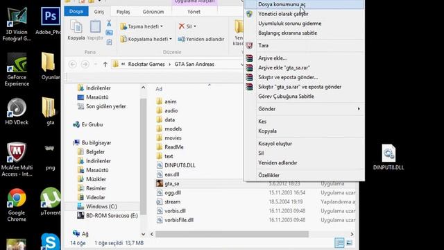Image resolution: width=444 pixels, height=250 pixels.
Task: Select the DINPUT8.DLL file on the desktop
Action: (388, 157)
